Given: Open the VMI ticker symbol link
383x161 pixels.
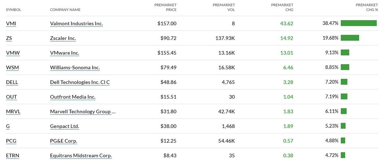Looking at the screenshot, I should [x=11, y=23].
